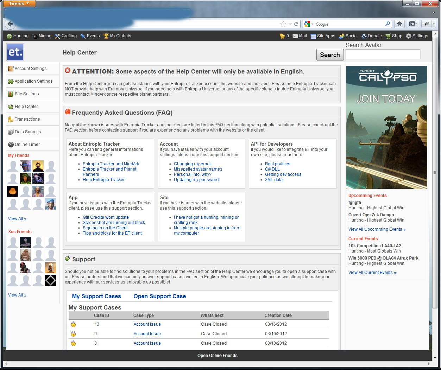Click inside the Search Avatar text field

click(x=383, y=55)
